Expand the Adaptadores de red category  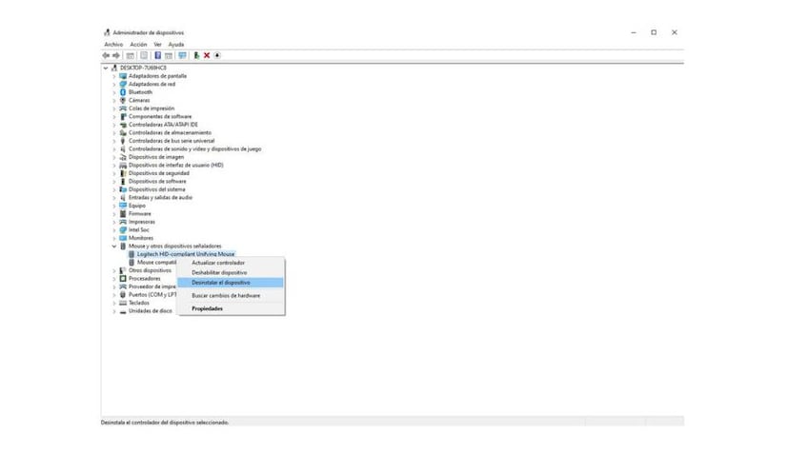(x=114, y=84)
